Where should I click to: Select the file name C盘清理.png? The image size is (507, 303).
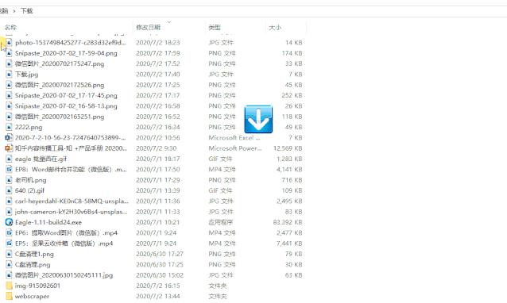33,265
